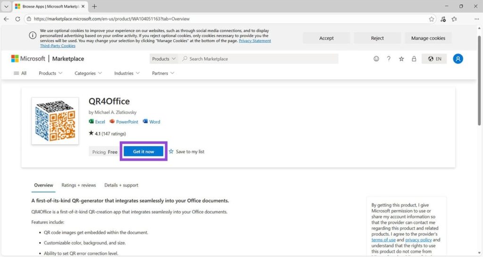The width and height of the screenshot is (483, 257).
Task: Switch to Details + support tab
Action: tap(121, 185)
